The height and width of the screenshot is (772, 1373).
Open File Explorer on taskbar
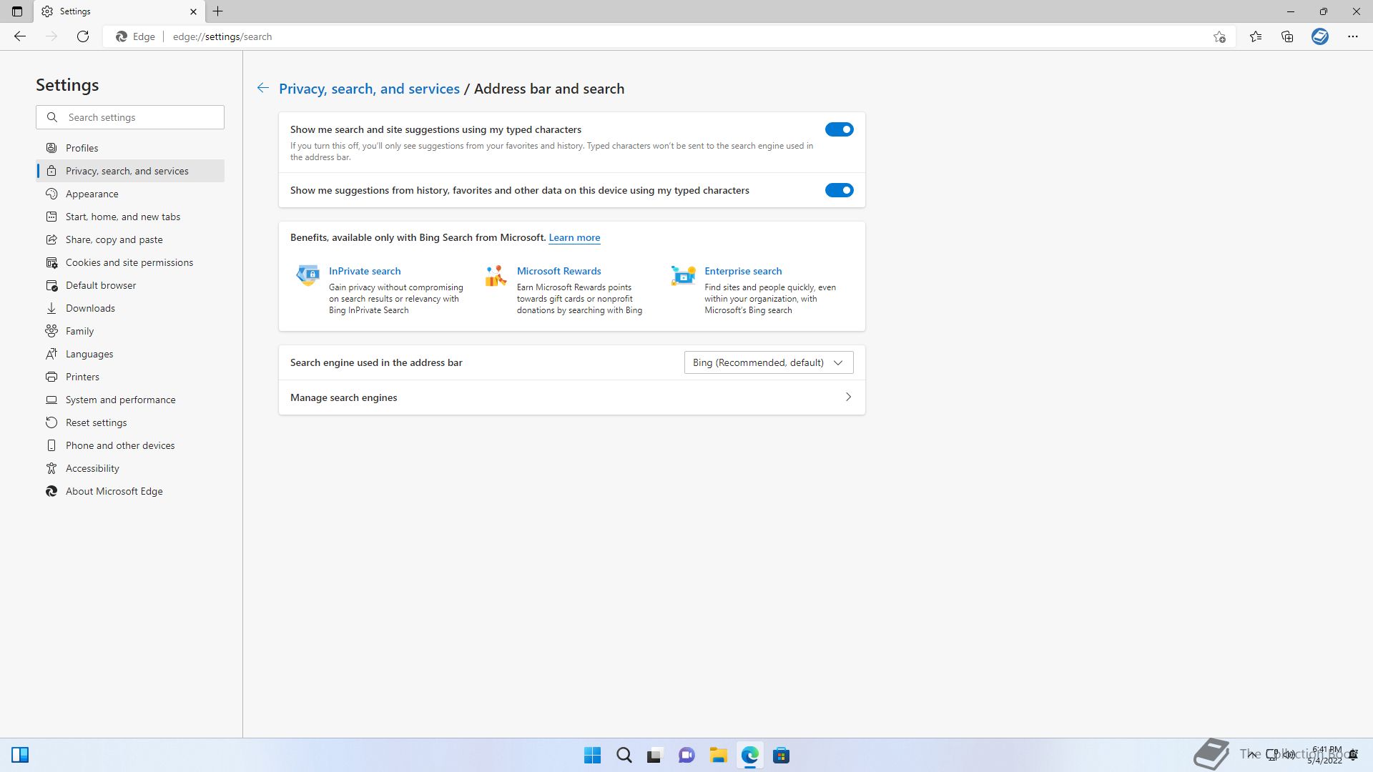pos(718,756)
